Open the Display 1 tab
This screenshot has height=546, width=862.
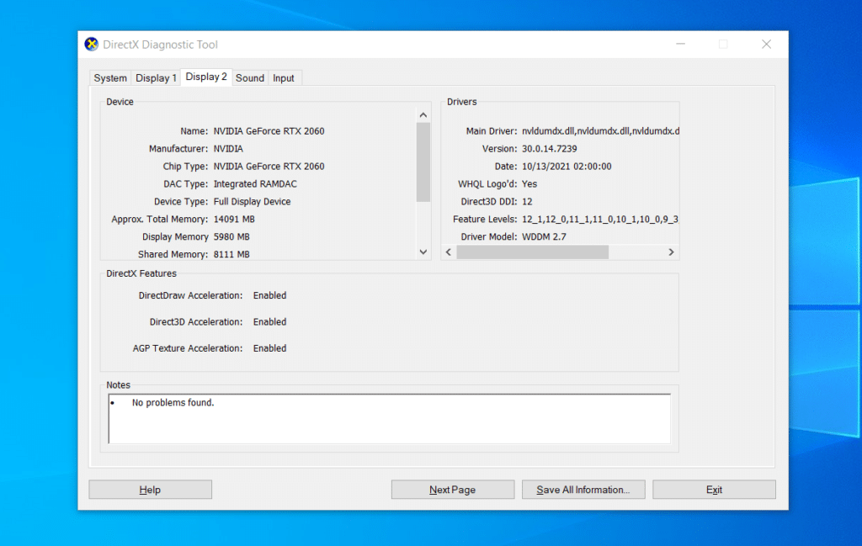(x=156, y=78)
